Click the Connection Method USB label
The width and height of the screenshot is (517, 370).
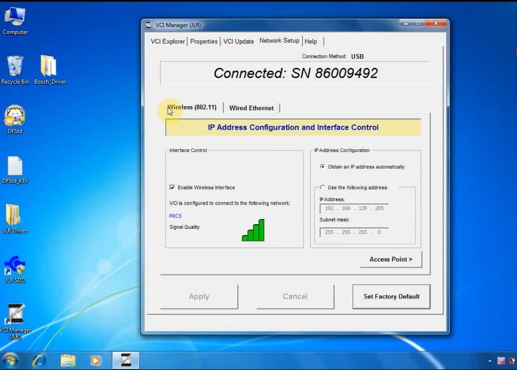pyautogui.click(x=332, y=56)
